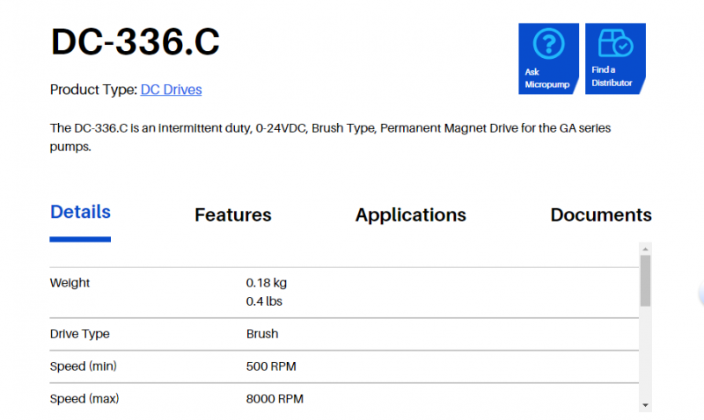Go to the Documents tab
The width and height of the screenshot is (704, 420).
point(600,215)
